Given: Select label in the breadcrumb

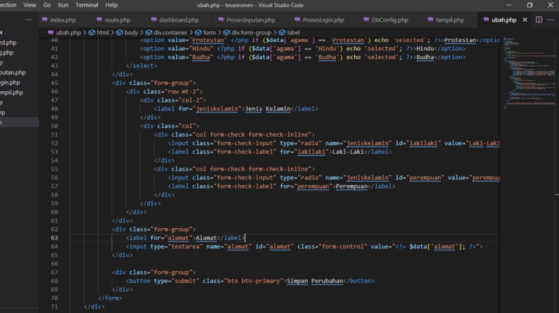Looking at the screenshot, I should point(293,33).
